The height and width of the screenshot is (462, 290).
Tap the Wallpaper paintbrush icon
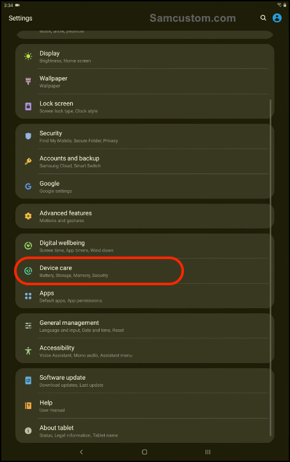pyautogui.click(x=28, y=81)
